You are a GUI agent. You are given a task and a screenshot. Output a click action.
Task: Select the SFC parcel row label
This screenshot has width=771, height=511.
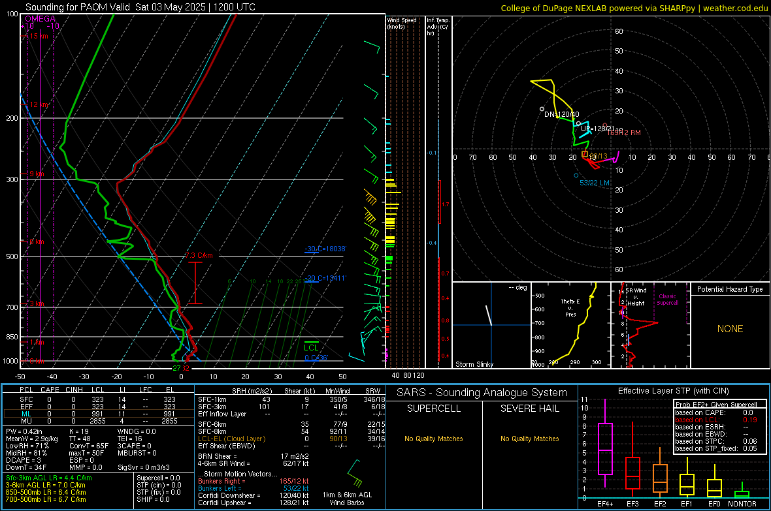[26, 399]
